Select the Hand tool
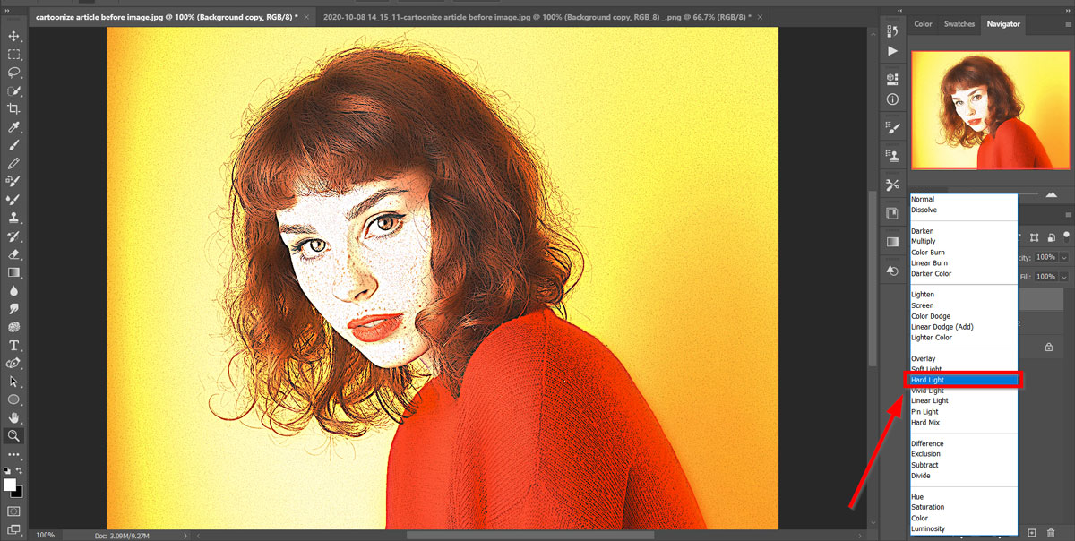The image size is (1075, 541). click(x=13, y=417)
